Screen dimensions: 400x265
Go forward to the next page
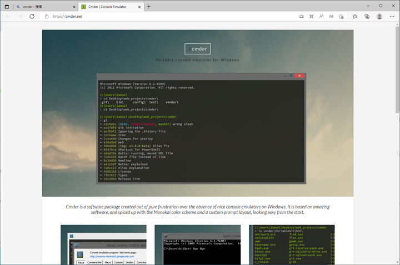coord(20,16)
